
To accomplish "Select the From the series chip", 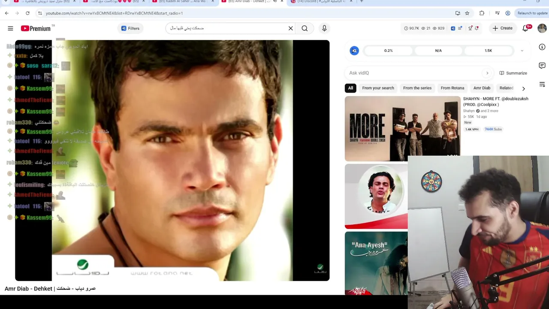I will tap(417, 88).
